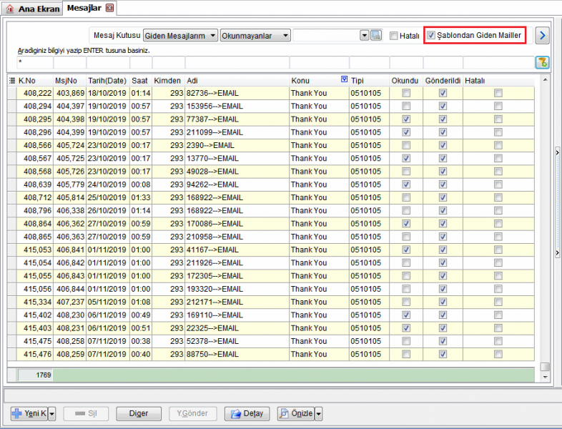Click the lower side panel expand arrow at right edge
This screenshot has height=429, width=562.
tap(557, 252)
